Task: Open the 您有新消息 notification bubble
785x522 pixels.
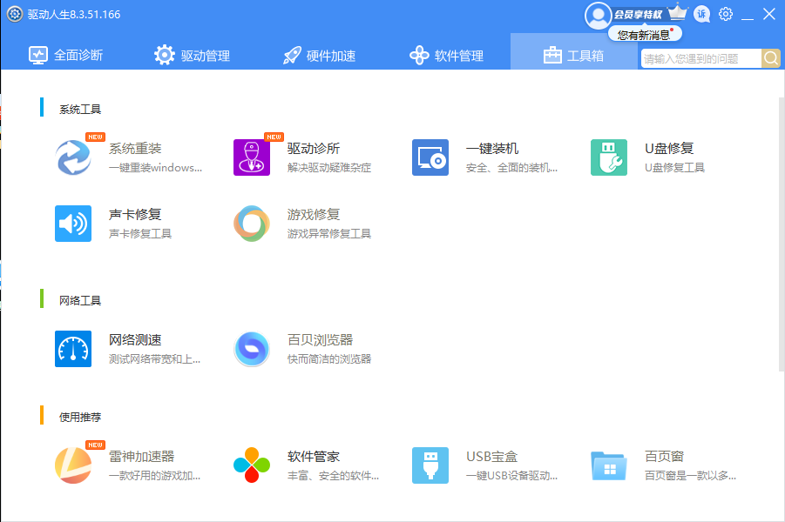Action: point(645,35)
